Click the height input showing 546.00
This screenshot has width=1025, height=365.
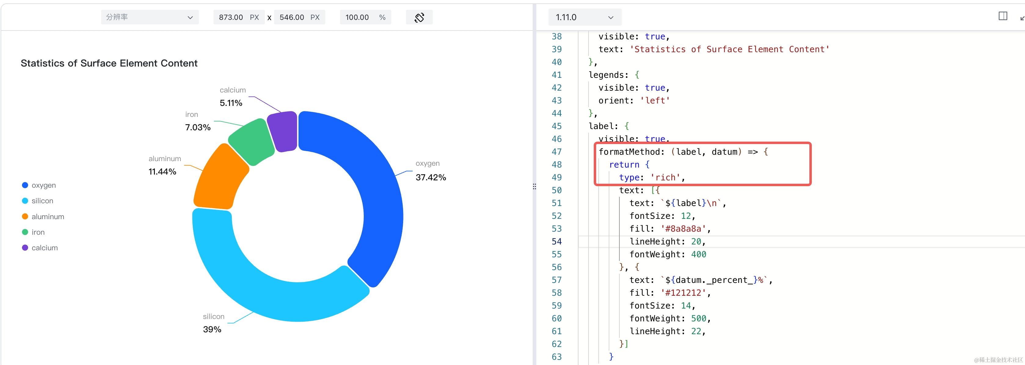[x=291, y=17]
